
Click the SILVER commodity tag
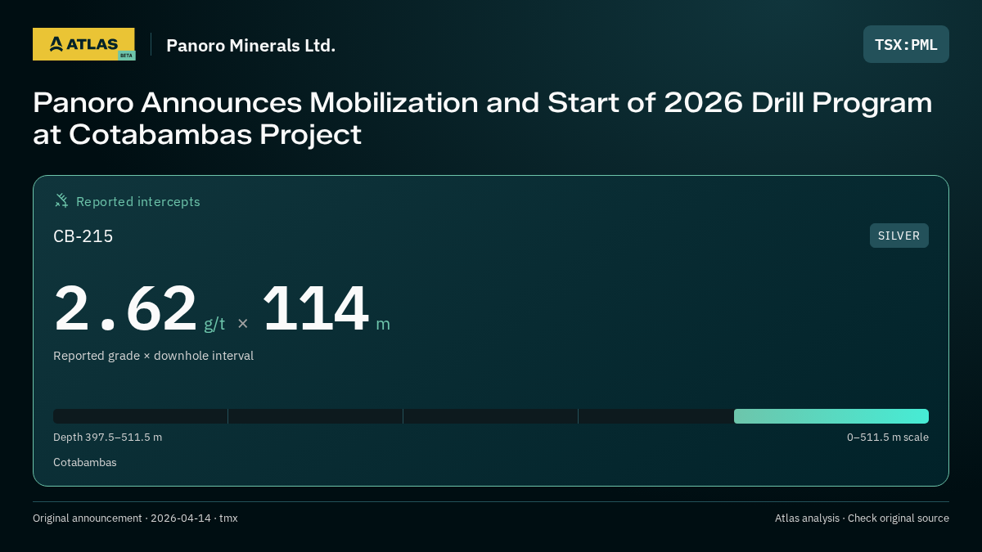click(x=899, y=236)
